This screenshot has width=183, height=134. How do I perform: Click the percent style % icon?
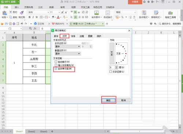[x=122, y=17]
